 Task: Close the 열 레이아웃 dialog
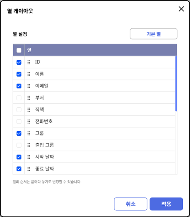click(181, 9)
